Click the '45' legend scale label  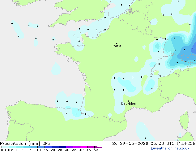(x=88, y=150)
